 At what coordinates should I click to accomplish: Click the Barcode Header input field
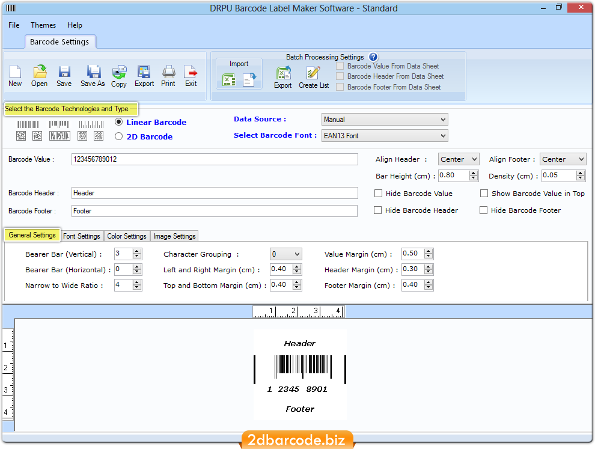(215, 193)
